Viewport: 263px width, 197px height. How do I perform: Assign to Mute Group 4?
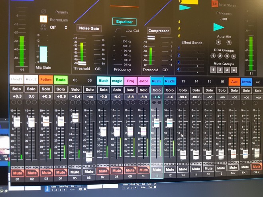coord(234,70)
